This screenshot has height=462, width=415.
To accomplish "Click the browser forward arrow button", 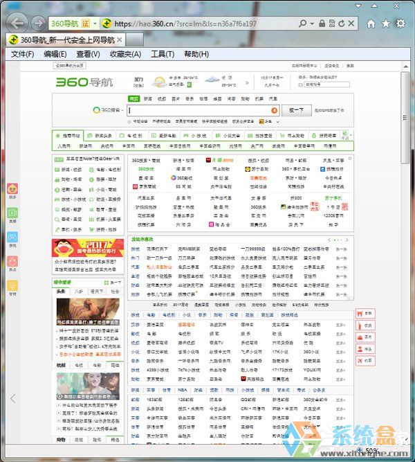I will (38, 24).
